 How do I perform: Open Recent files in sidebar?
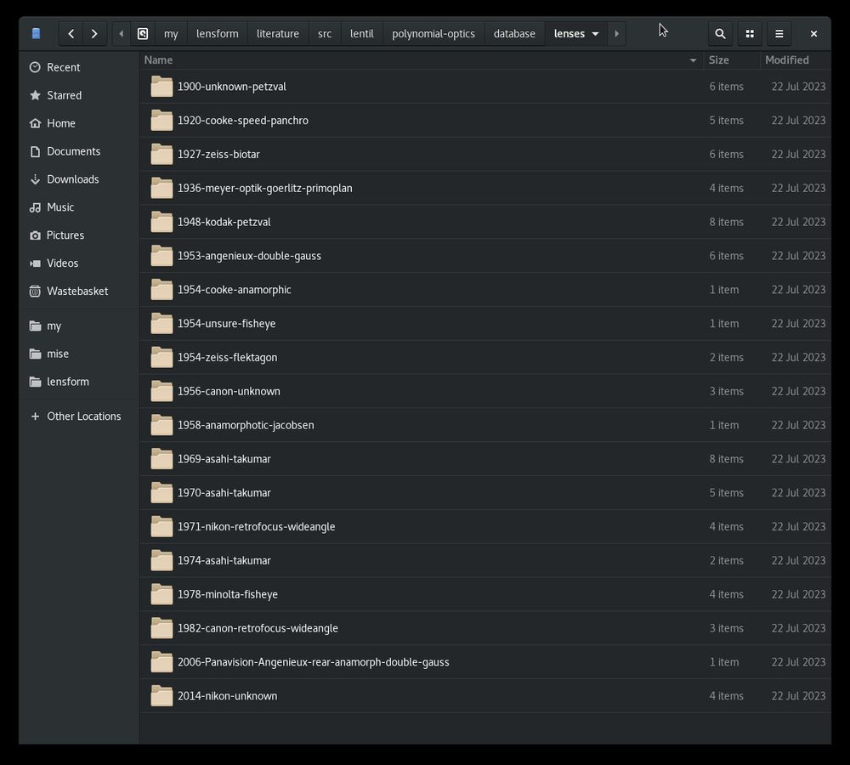(x=78, y=67)
